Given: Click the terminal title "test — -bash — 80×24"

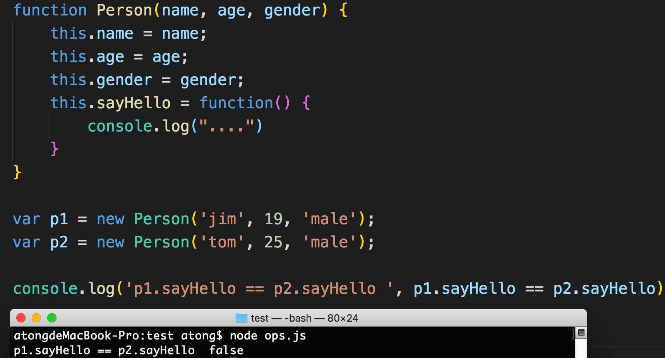Looking at the screenshot, I should (304, 318).
